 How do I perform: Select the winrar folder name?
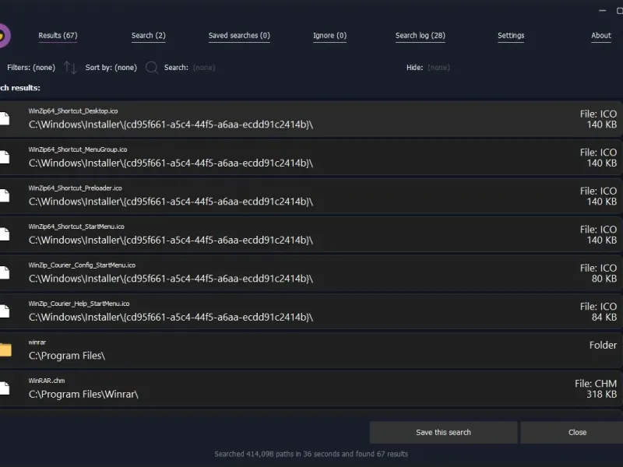pyautogui.click(x=37, y=342)
